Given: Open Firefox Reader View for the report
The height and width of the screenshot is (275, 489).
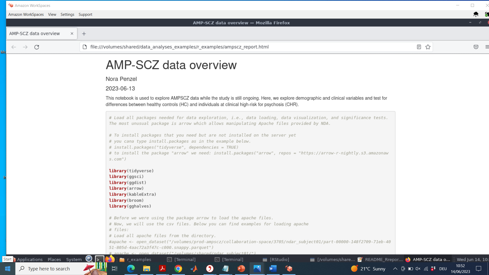Looking at the screenshot, I should (x=419, y=47).
